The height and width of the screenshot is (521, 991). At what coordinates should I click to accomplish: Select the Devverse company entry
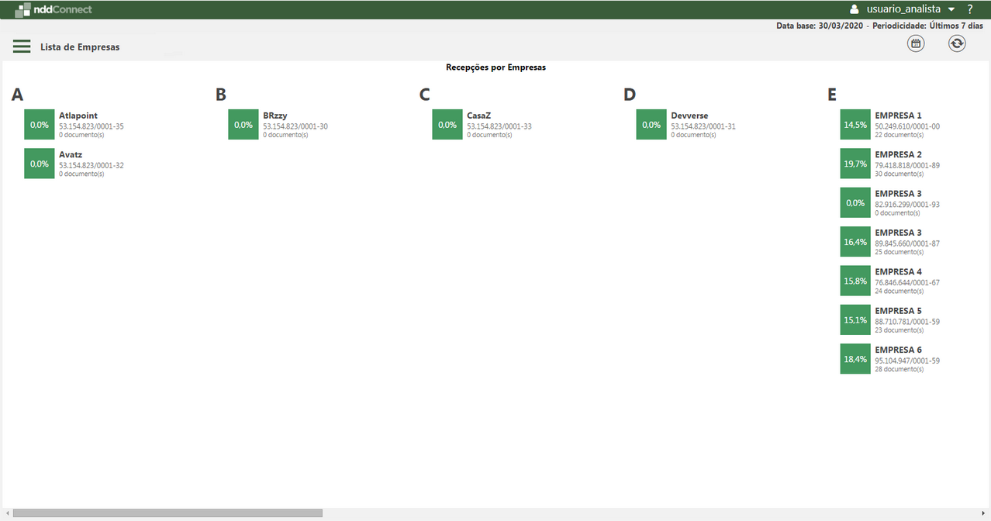[x=690, y=115]
